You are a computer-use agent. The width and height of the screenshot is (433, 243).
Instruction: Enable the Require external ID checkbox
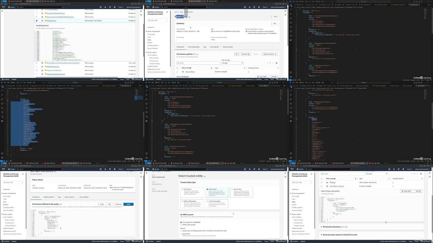[181, 231]
